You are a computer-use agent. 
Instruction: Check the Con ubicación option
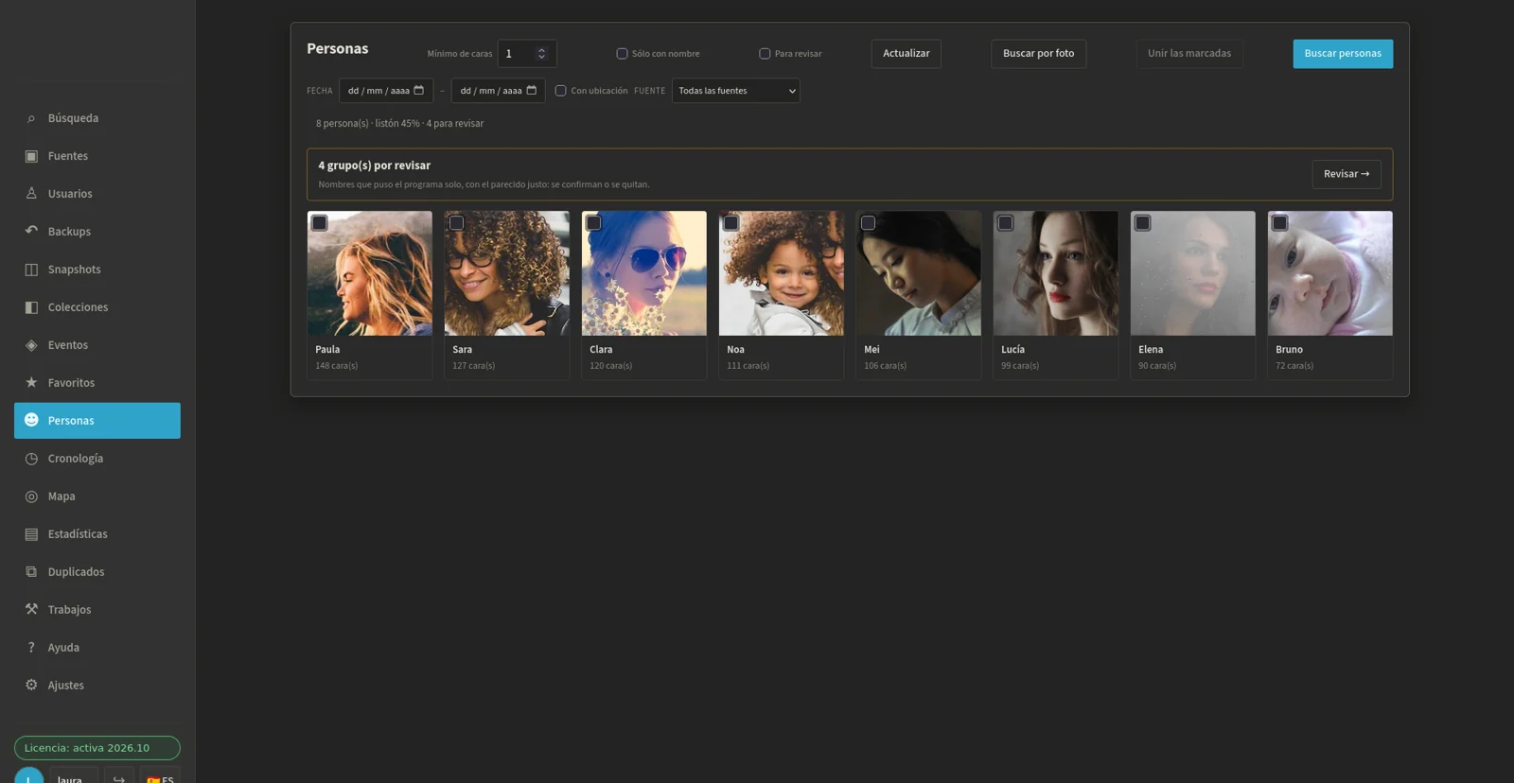[x=560, y=91]
